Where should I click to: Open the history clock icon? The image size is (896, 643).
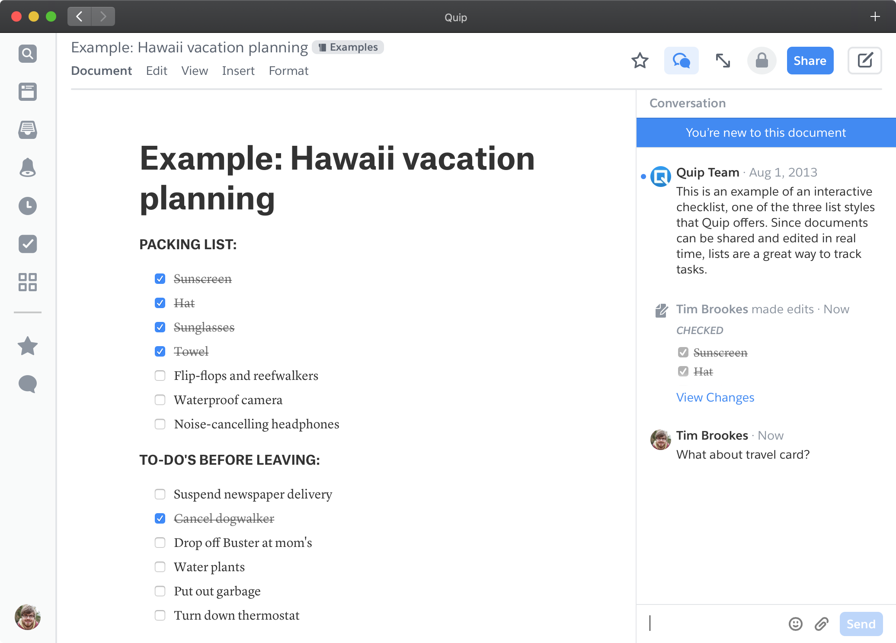28,206
